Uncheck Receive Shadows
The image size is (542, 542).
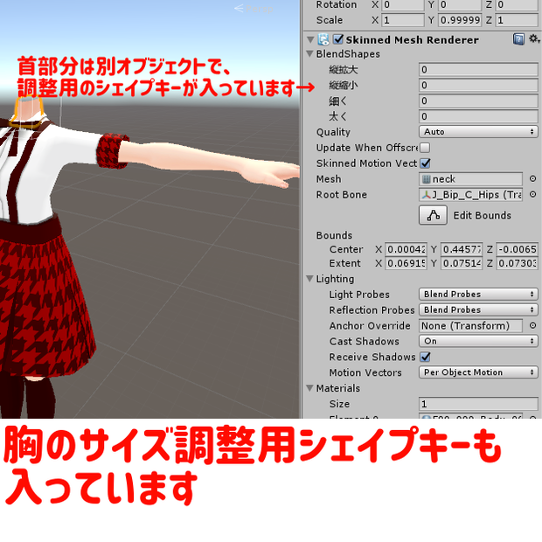[425, 357]
